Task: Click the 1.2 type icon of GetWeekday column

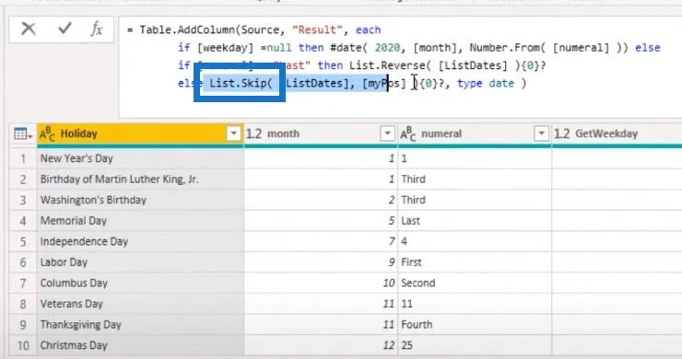Action: click(561, 133)
